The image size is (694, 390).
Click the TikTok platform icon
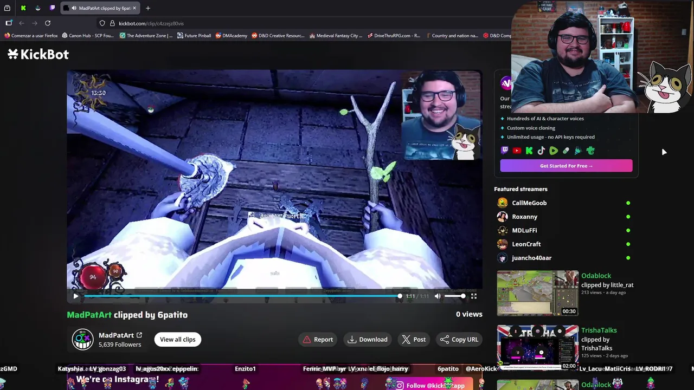coord(541,151)
